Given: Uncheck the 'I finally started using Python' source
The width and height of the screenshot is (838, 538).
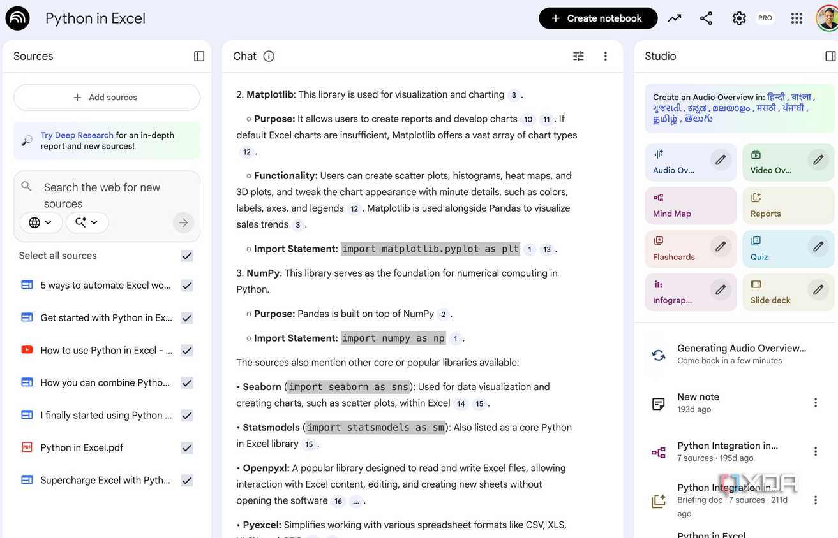Looking at the screenshot, I should click(187, 416).
